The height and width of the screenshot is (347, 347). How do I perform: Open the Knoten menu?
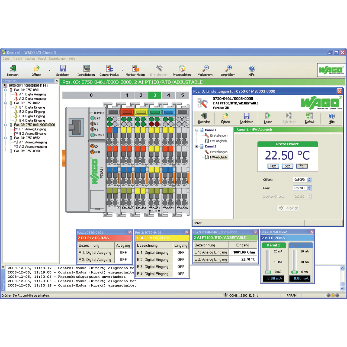point(30,59)
